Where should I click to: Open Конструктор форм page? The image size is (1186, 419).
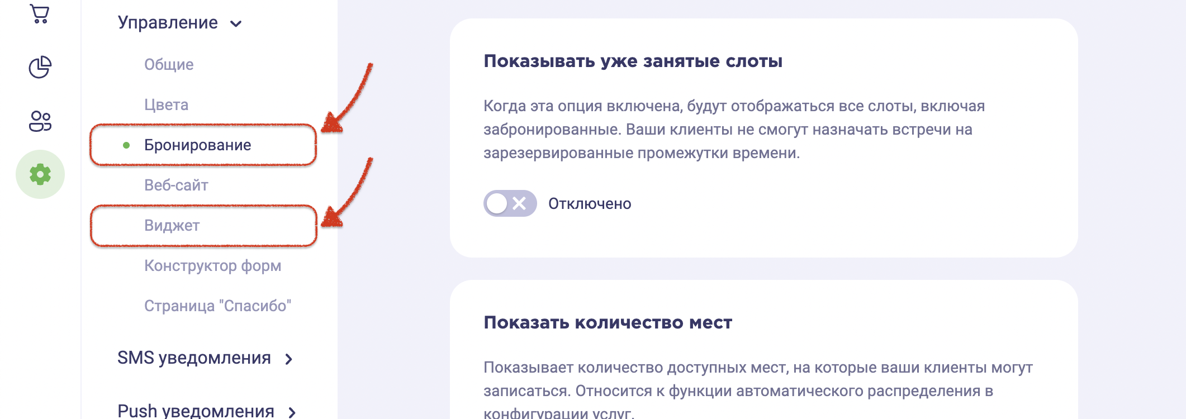click(x=212, y=265)
